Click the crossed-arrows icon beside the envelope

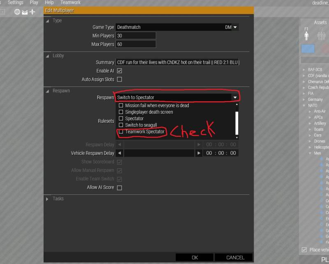click(x=32, y=12)
